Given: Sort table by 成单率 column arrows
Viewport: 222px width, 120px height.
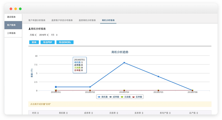Looking at the screenshot, I should pyautogui.click(x=92, y=113).
